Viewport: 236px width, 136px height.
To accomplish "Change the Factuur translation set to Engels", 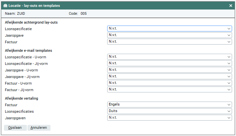I will point(169,105).
